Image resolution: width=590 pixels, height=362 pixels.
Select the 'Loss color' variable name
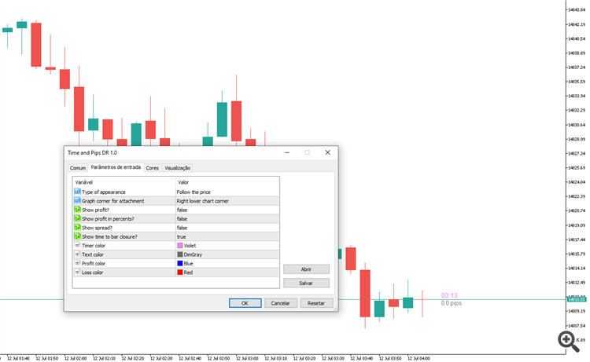[x=93, y=272]
